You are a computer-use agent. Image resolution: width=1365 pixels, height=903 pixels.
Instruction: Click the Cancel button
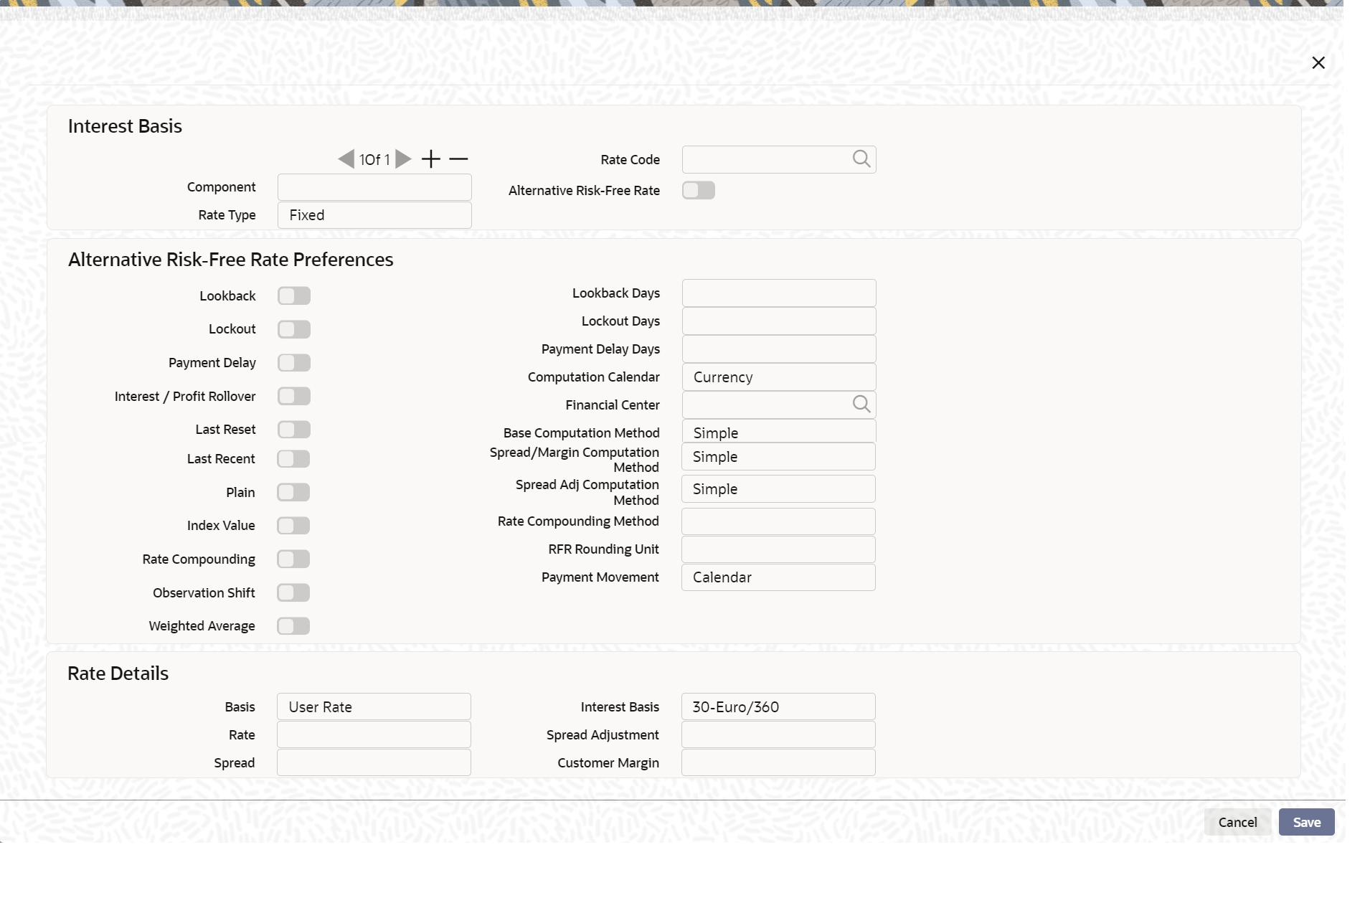[1238, 823]
